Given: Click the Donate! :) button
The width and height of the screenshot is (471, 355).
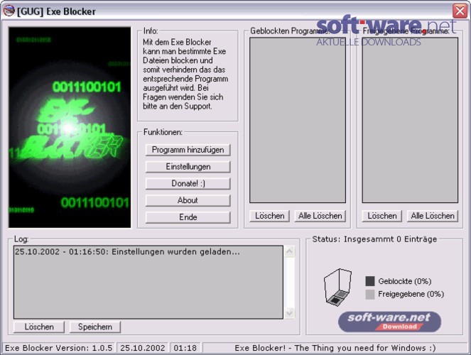Looking at the screenshot, I should (x=188, y=183).
